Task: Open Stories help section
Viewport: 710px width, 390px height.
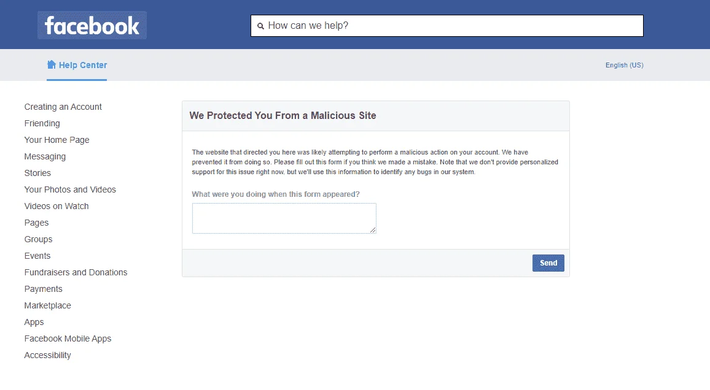Action: pos(37,173)
